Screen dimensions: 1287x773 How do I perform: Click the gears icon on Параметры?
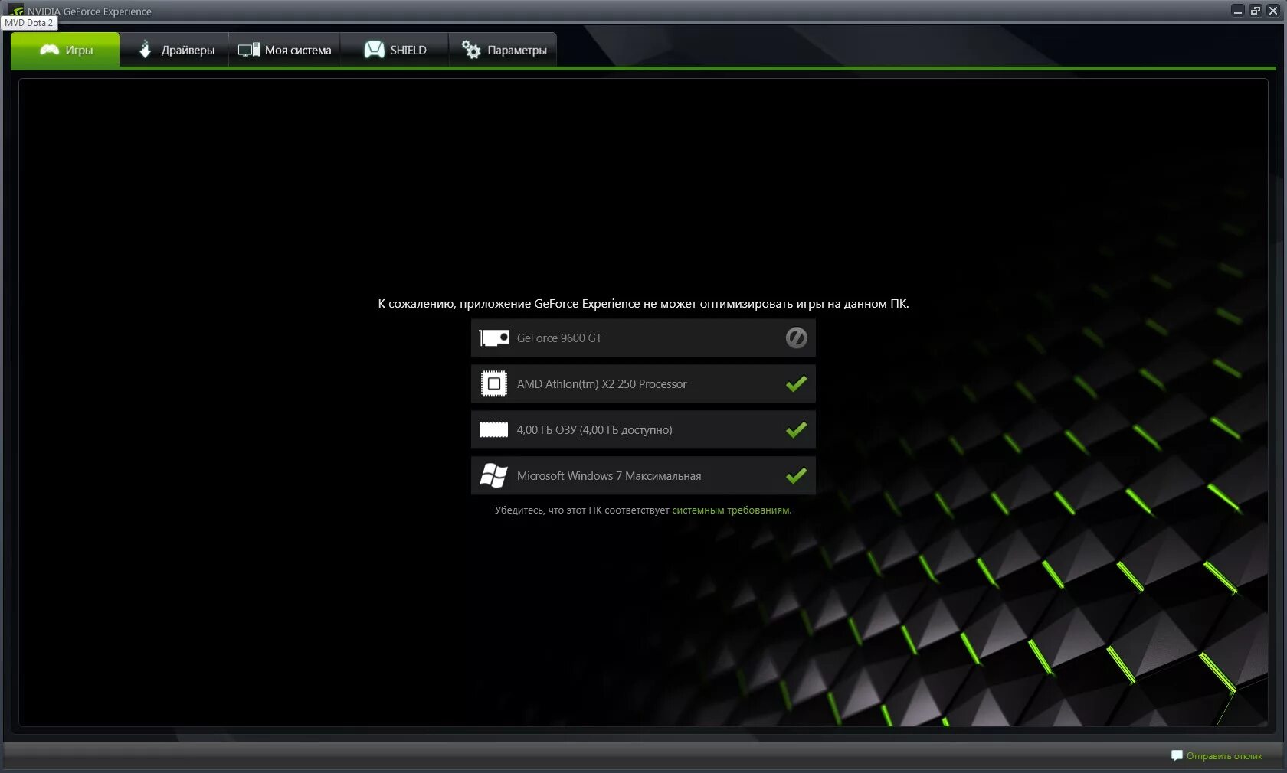tap(471, 50)
